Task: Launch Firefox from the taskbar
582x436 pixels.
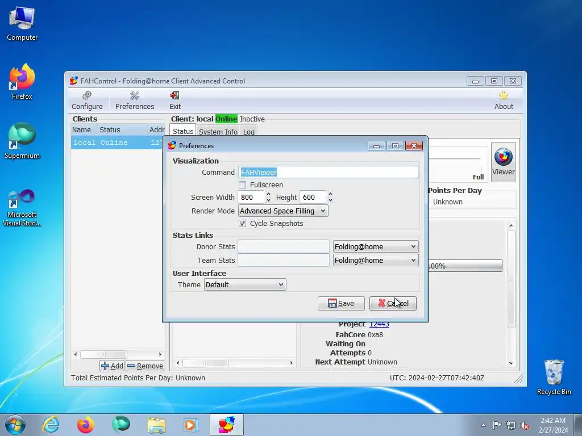Action: 86,425
